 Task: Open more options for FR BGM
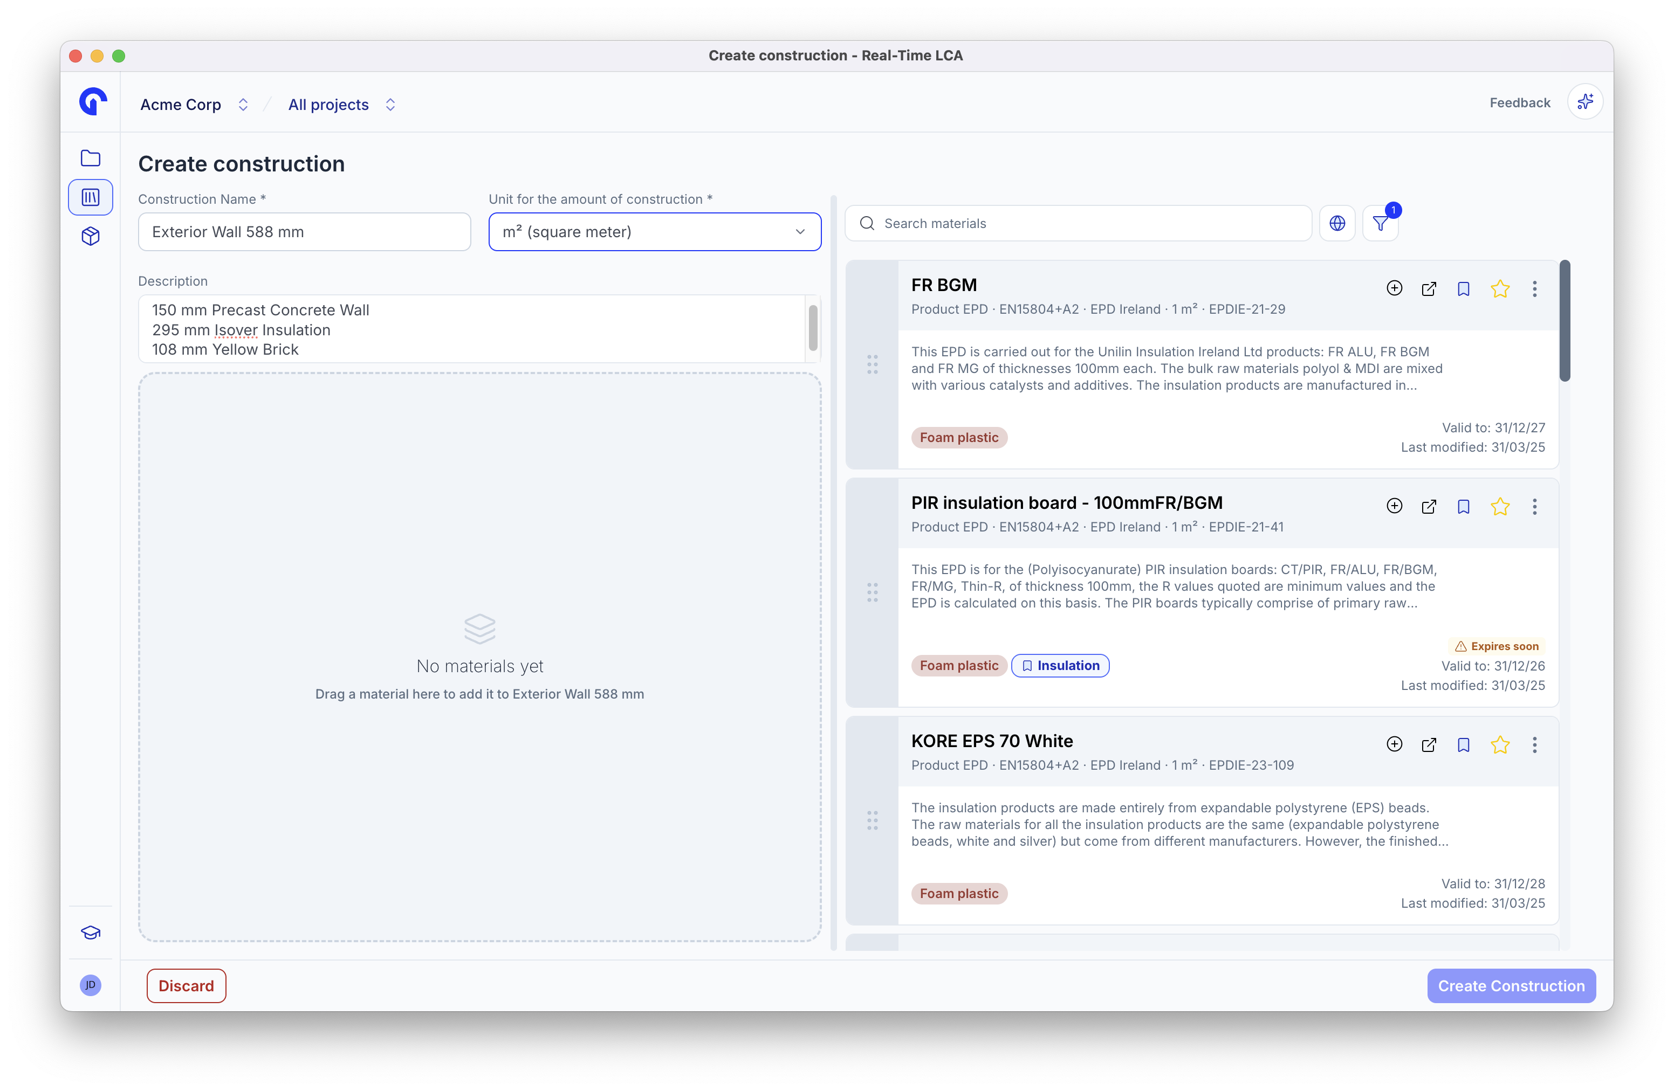pos(1535,288)
